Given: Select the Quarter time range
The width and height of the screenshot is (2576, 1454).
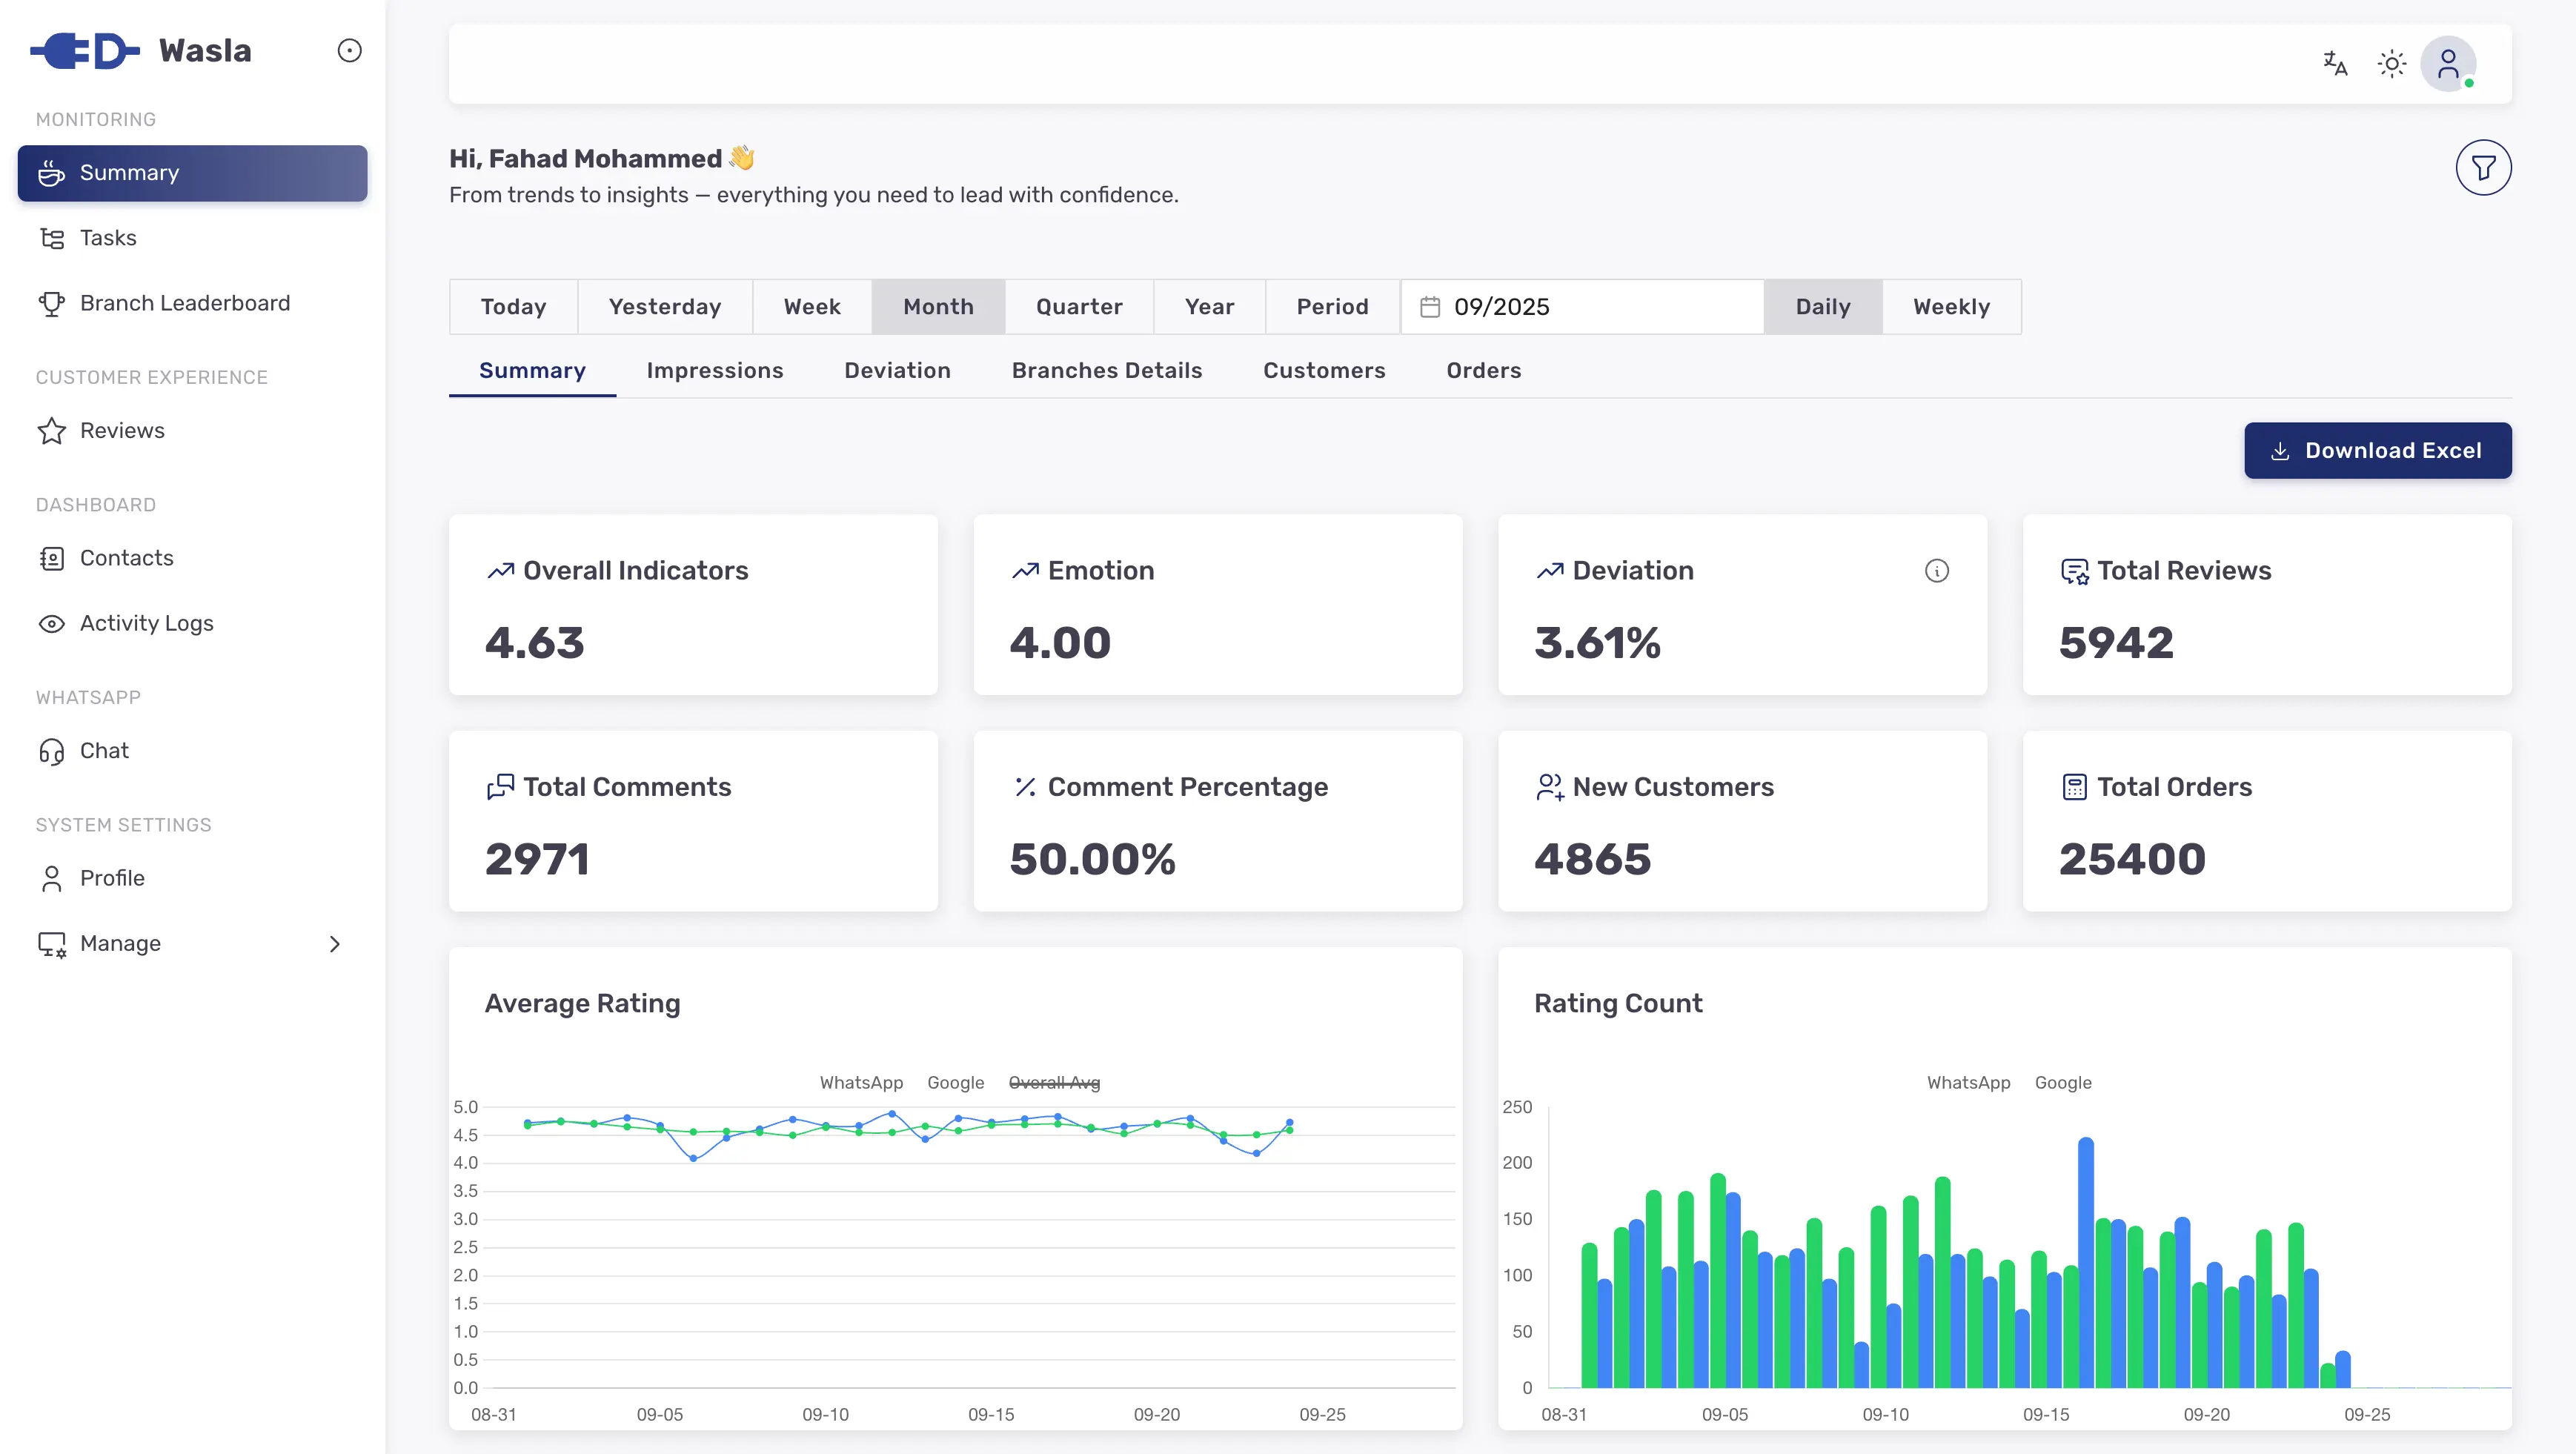Looking at the screenshot, I should (x=1078, y=307).
